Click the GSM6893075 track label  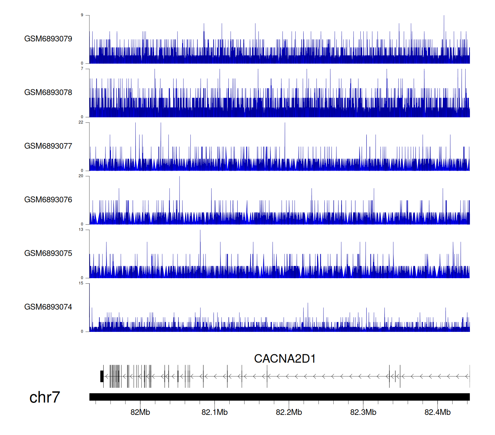pos(48,253)
